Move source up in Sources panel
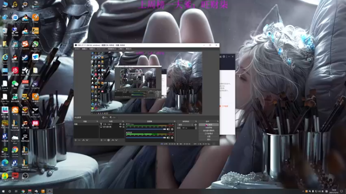Image resolution: width=346 pixels, height=194 pixels. tap(113, 140)
